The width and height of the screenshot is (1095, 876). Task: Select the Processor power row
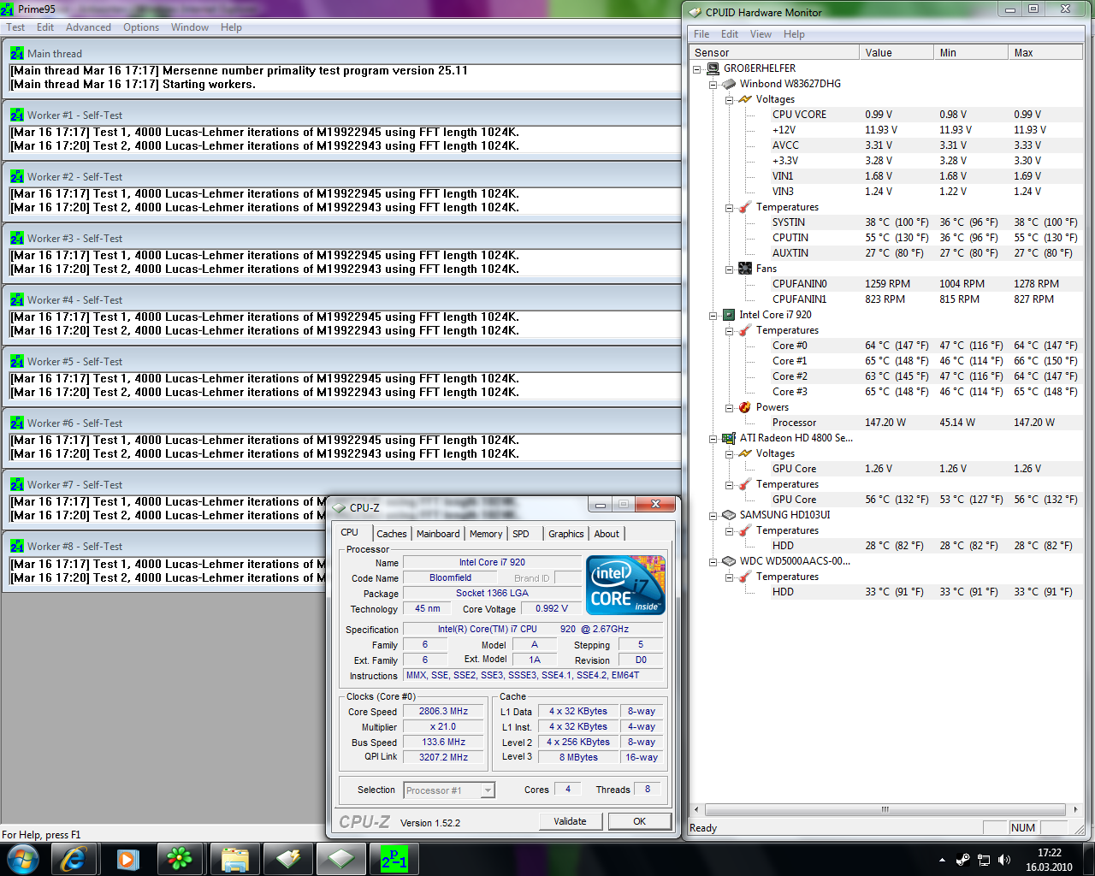(x=886, y=423)
